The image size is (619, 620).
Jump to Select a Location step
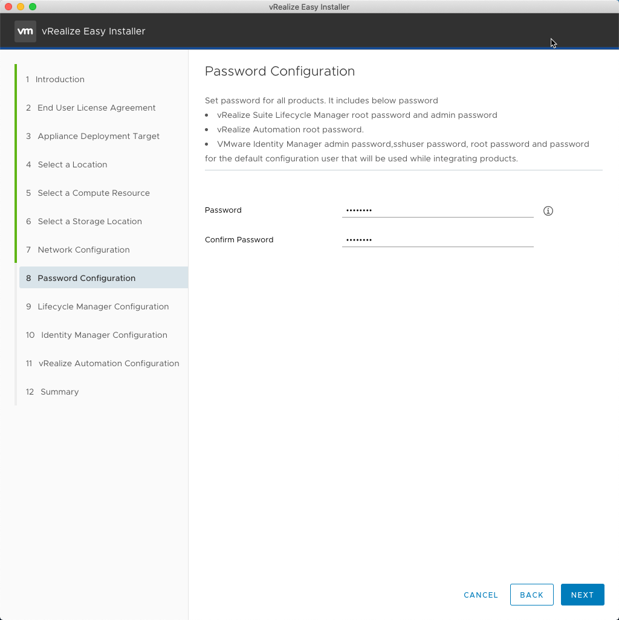[72, 164]
